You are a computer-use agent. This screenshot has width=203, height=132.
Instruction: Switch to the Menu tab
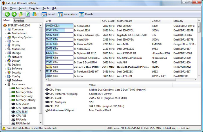(7, 20)
